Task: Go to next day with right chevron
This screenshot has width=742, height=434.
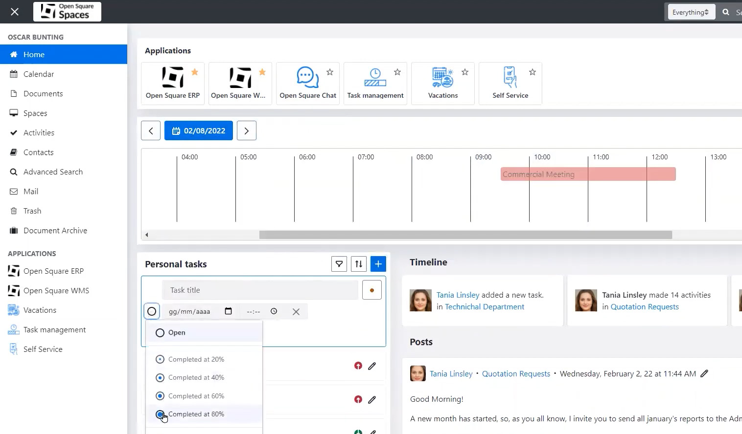Action: click(247, 130)
